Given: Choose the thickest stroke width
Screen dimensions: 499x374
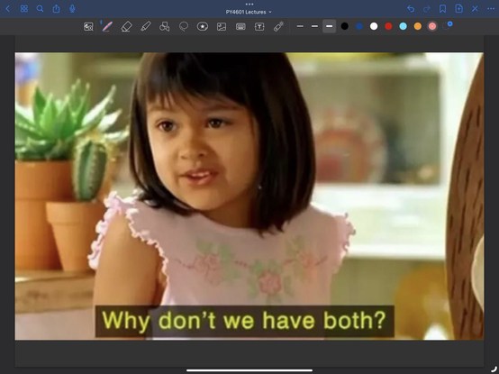Looking at the screenshot, I should click(x=330, y=26).
